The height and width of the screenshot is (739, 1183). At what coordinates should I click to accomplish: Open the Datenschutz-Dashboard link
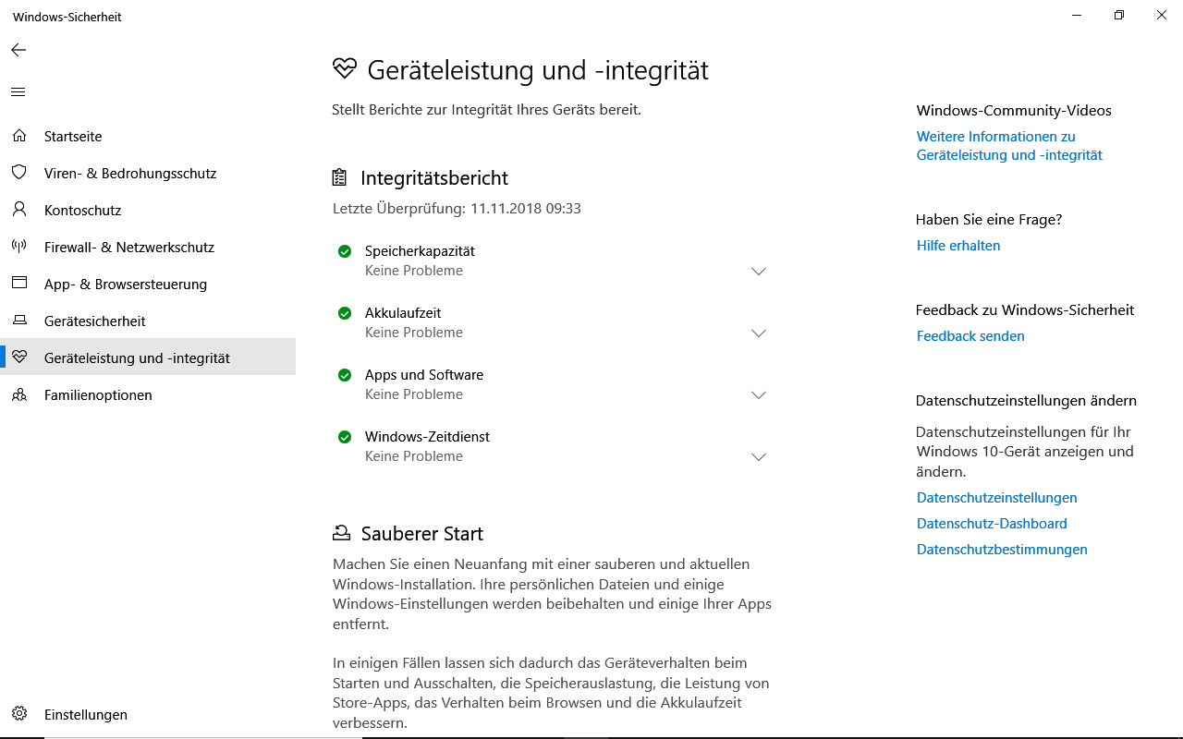tap(992, 524)
